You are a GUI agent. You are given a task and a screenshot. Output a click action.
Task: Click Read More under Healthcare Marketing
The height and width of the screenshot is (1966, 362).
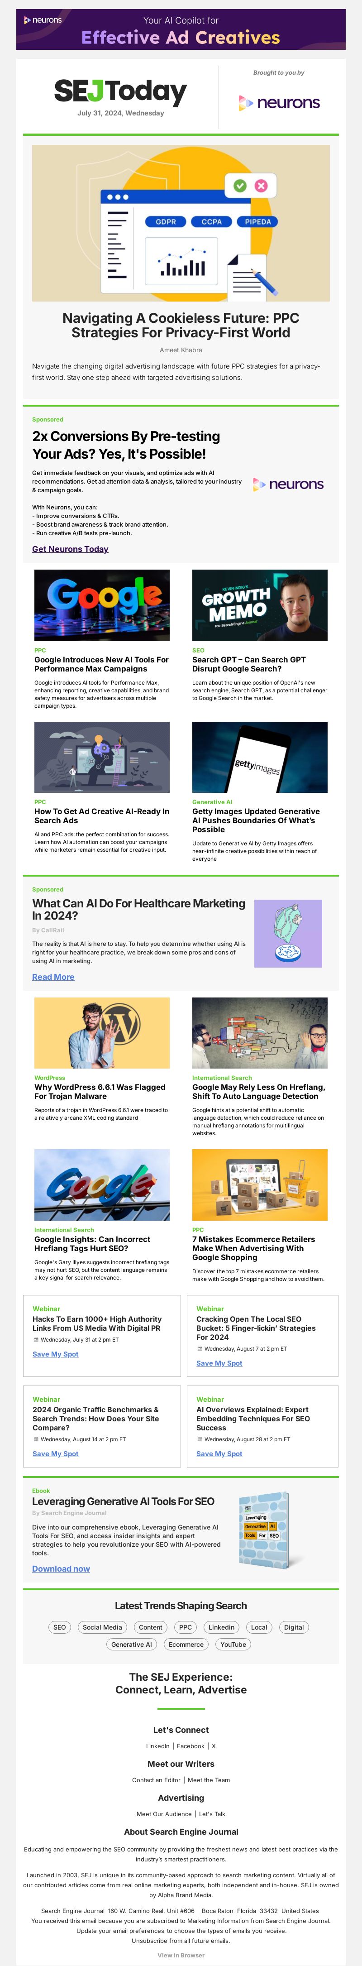coord(53,977)
